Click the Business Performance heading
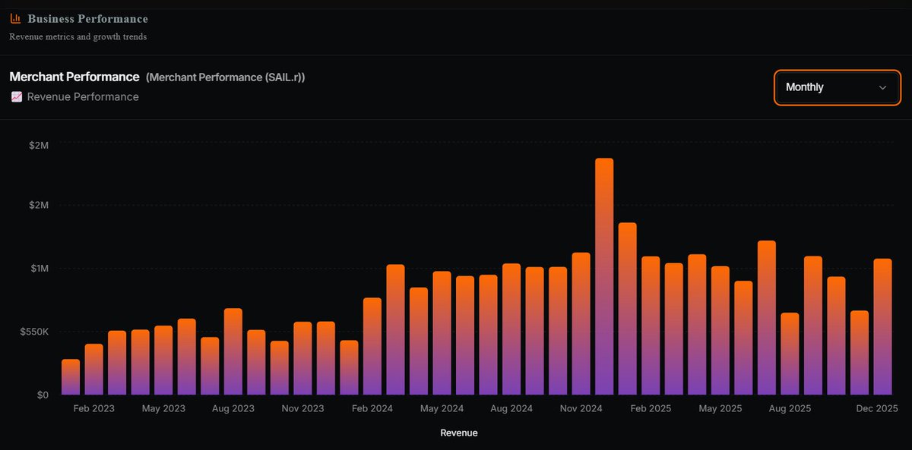Viewport: 912px width, 450px height. point(88,18)
